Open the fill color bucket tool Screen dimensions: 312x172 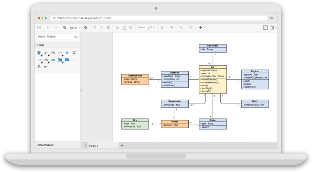coord(118,28)
